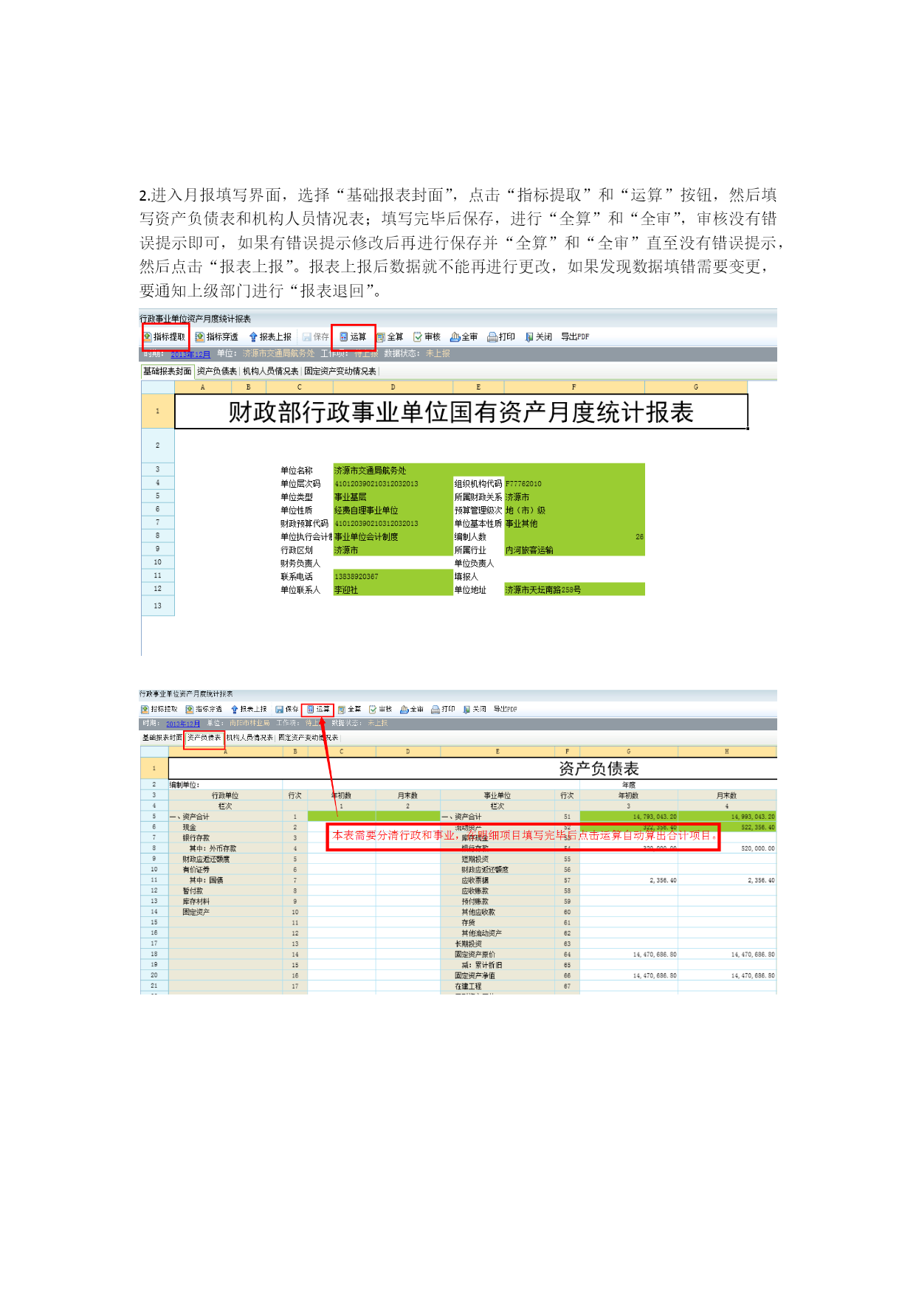Click 指标提取 icon in the 基础报表封面 screenshot

(148, 337)
